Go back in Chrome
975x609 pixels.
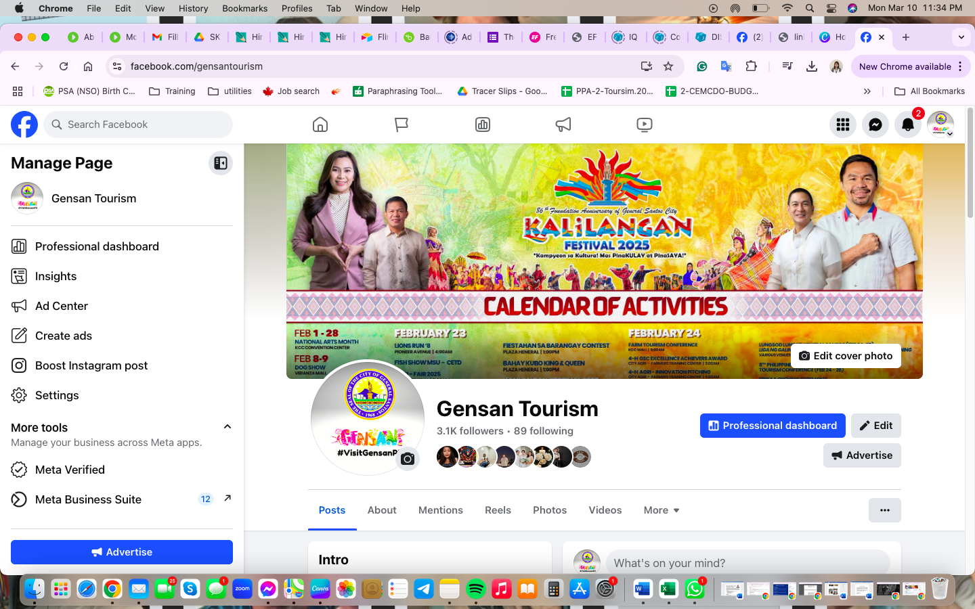point(15,66)
